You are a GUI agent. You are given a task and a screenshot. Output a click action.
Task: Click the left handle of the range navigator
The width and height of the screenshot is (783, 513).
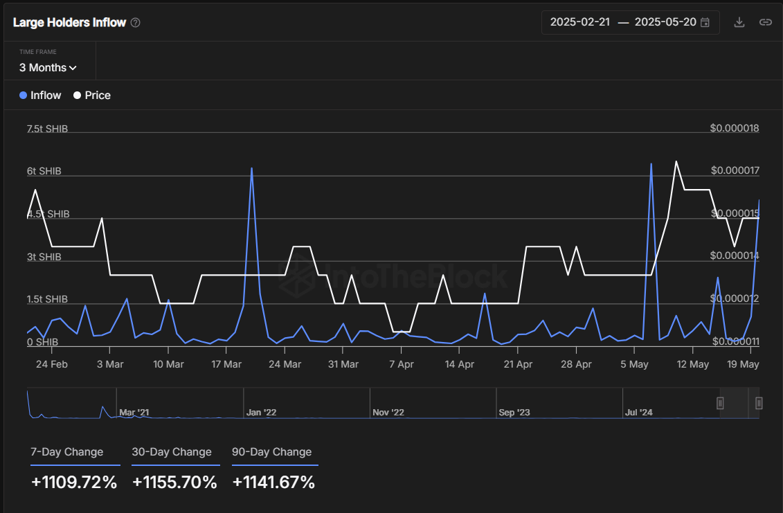[x=720, y=403]
